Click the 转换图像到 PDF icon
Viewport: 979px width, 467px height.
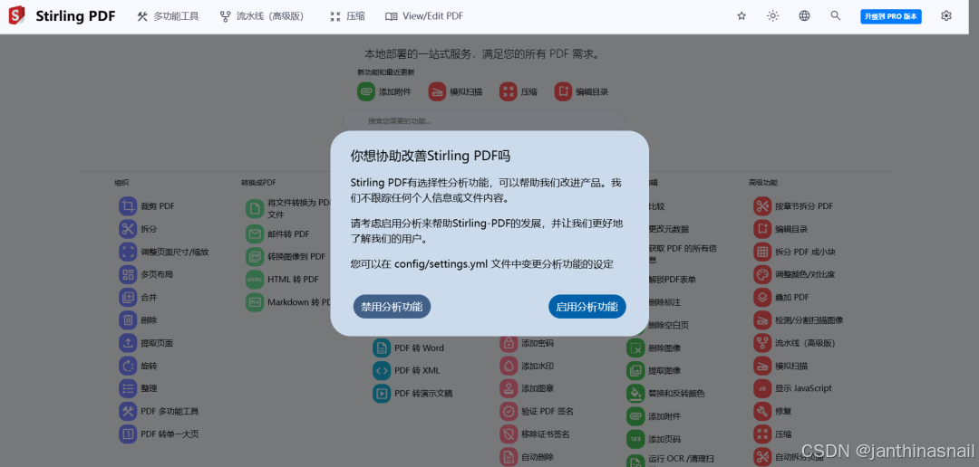click(x=255, y=256)
